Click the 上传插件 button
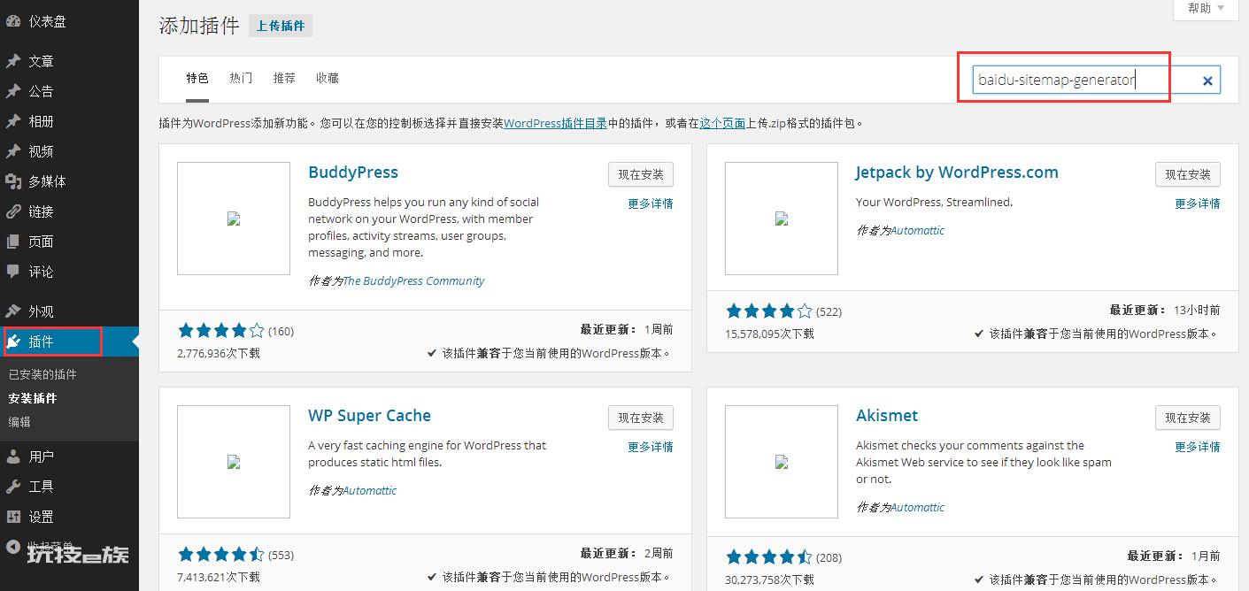Screen dimensions: 1249x591 [281, 26]
